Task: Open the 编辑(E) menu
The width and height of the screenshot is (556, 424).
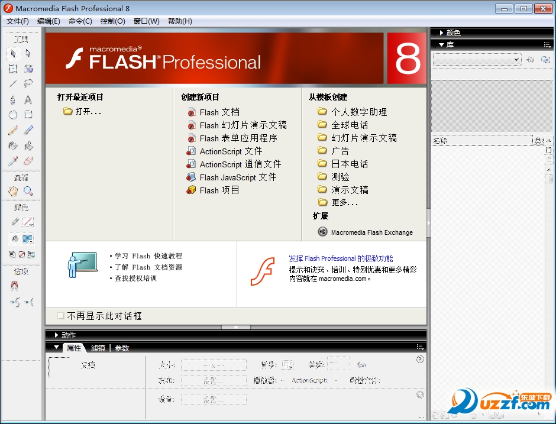Action: tap(49, 21)
